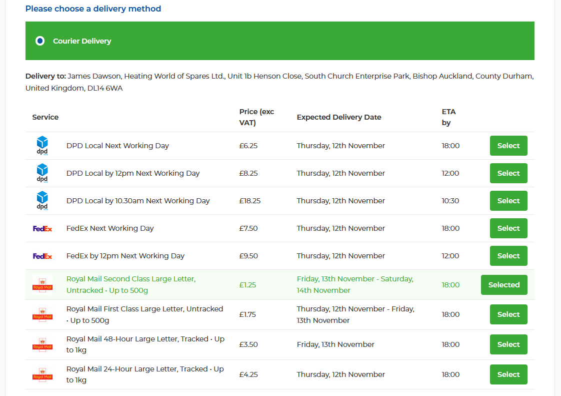Click the £7.50 price
The height and width of the screenshot is (396, 561).
[x=248, y=229]
